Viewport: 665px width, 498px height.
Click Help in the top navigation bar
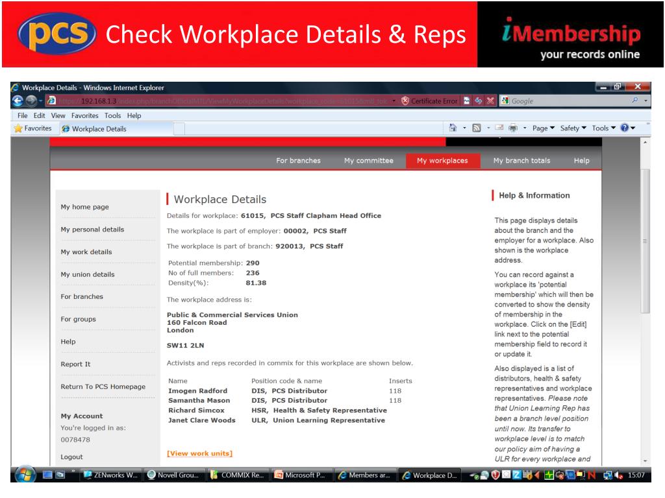581,161
